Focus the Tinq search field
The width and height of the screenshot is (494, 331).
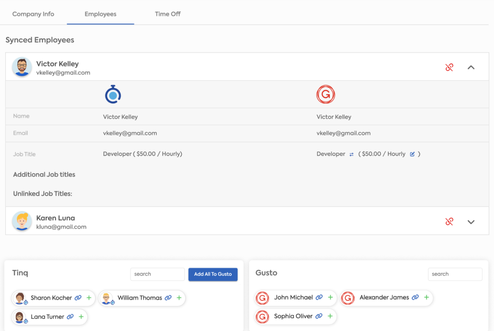(x=158, y=274)
